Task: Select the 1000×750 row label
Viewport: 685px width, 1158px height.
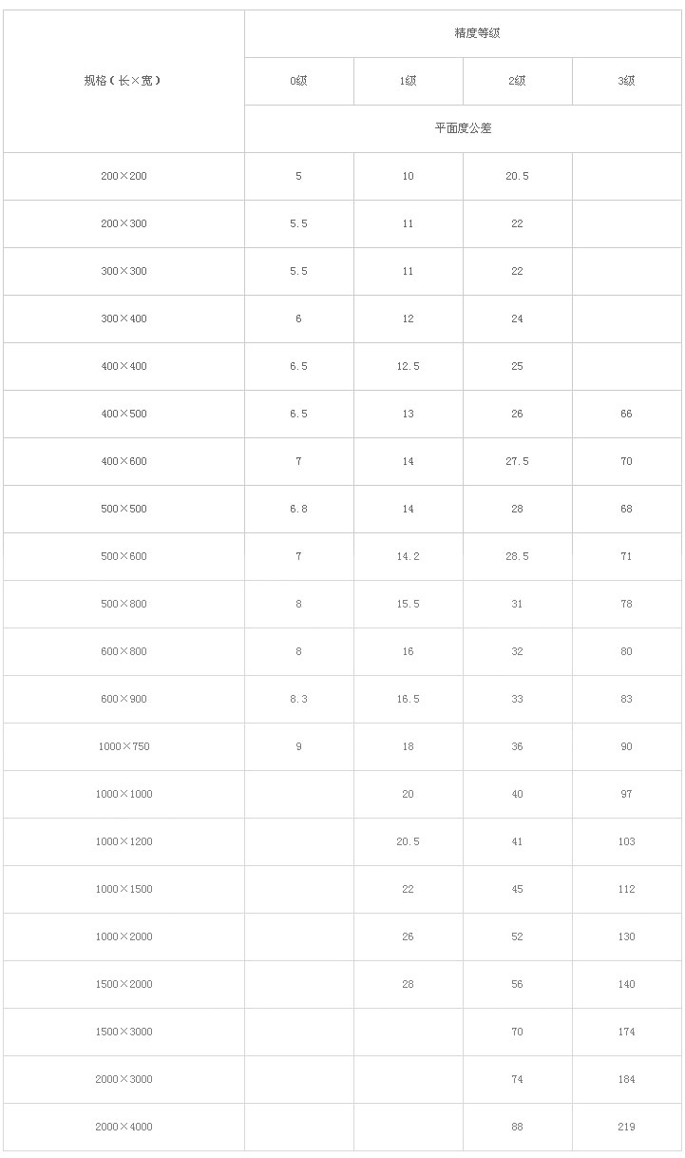Action: point(124,746)
